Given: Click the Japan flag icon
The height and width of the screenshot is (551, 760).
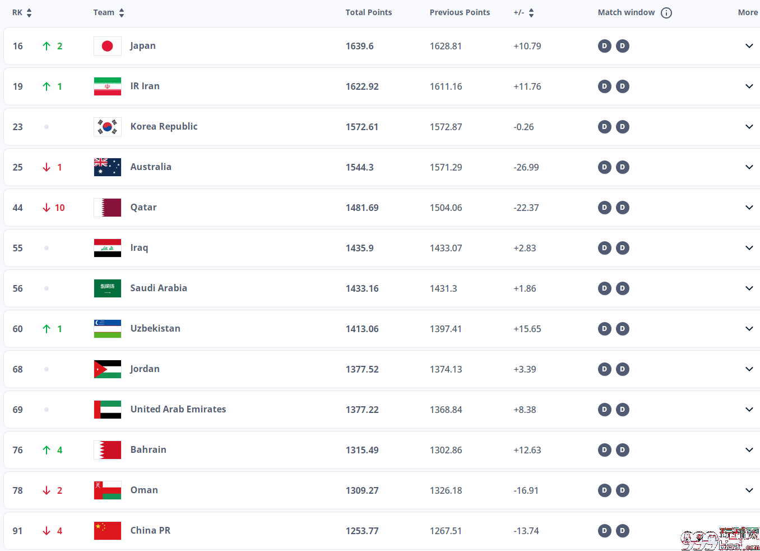Looking at the screenshot, I should pos(108,46).
